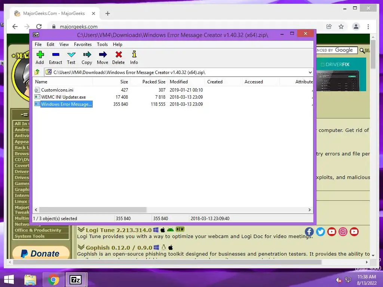Click the Share page icon in Chrome
This screenshot has height=287, width=383.
coord(329,27)
